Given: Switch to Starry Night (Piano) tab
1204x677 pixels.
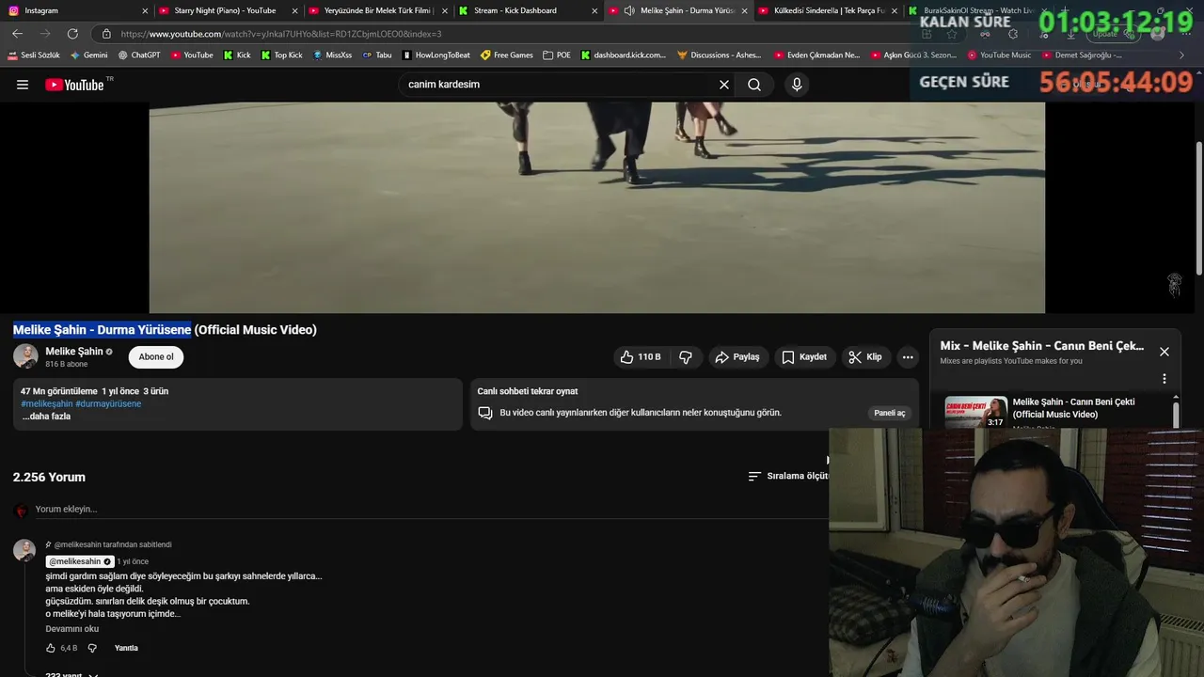Looking at the screenshot, I should pyautogui.click(x=225, y=10).
